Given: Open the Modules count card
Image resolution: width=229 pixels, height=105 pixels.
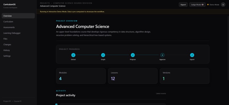Looking at the screenshot, I should [81, 76].
